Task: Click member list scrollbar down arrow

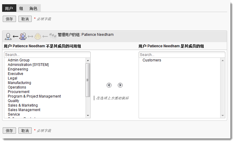Action: click(223, 116)
